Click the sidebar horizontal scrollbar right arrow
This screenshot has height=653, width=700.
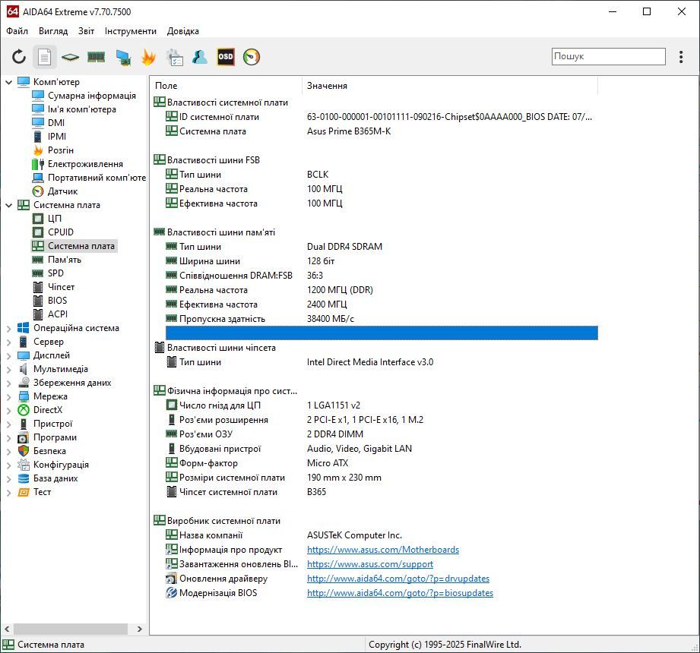coord(140,629)
